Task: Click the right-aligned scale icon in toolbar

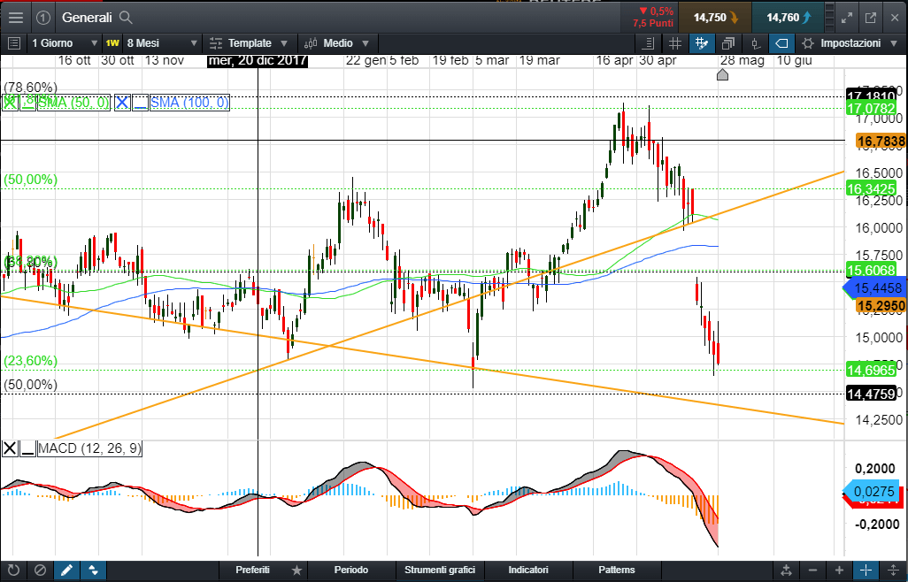Action: pos(649,43)
